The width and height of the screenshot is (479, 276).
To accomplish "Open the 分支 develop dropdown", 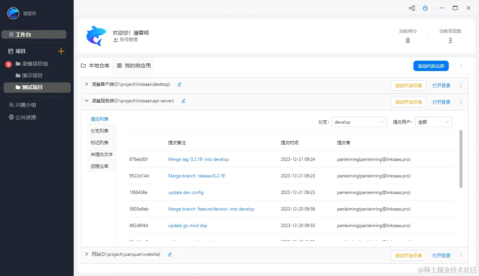I will (359, 122).
